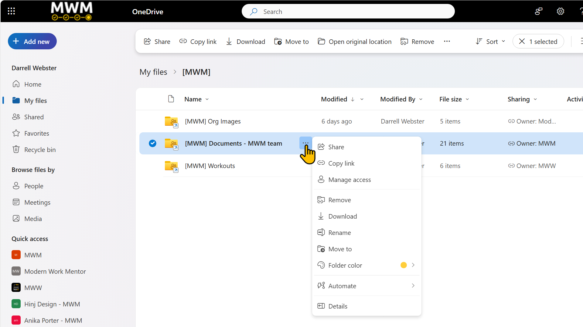This screenshot has width=583, height=327.
Task: Open the app launcher waffle icon
Action: click(x=11, y=11)
